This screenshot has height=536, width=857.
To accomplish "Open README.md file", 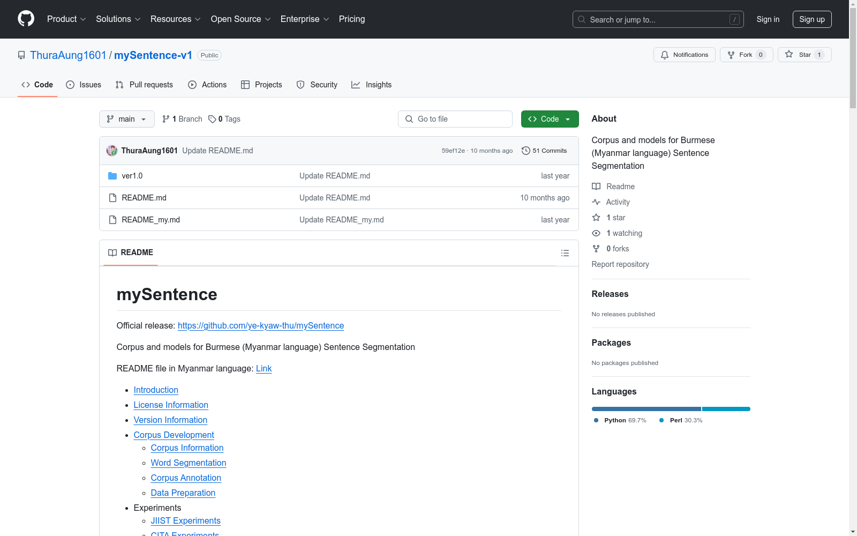I will point(144,198).
